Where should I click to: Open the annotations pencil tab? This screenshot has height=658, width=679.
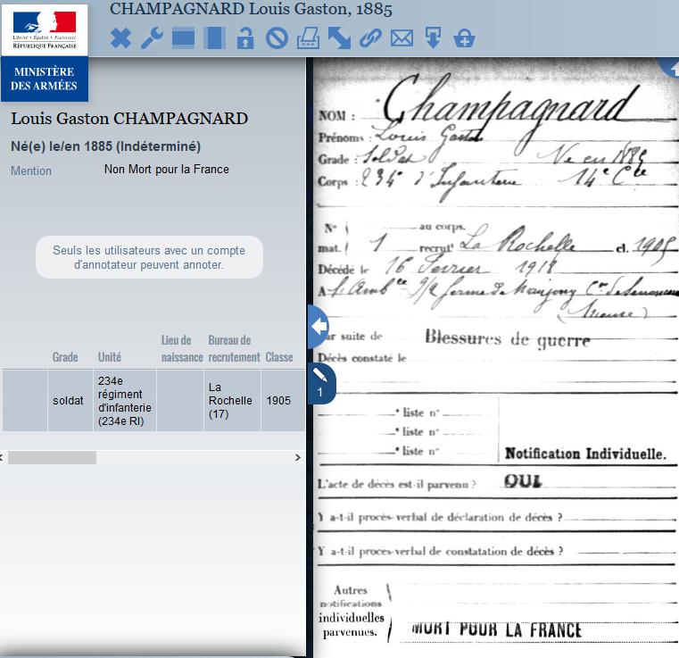[321, 383]
